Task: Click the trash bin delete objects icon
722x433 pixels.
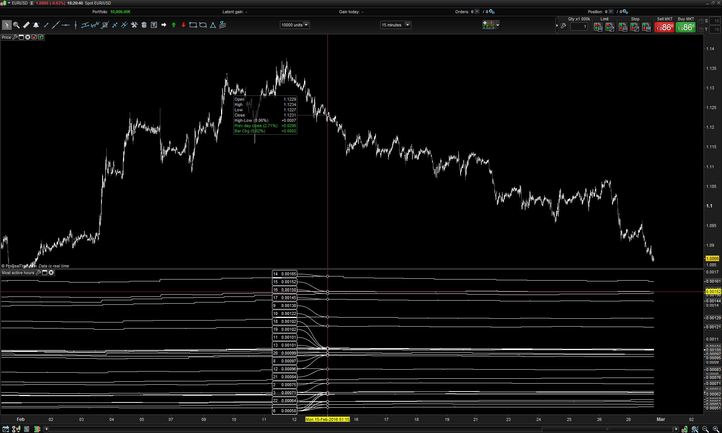Action: pyautogui.click(x=144, y=25)
